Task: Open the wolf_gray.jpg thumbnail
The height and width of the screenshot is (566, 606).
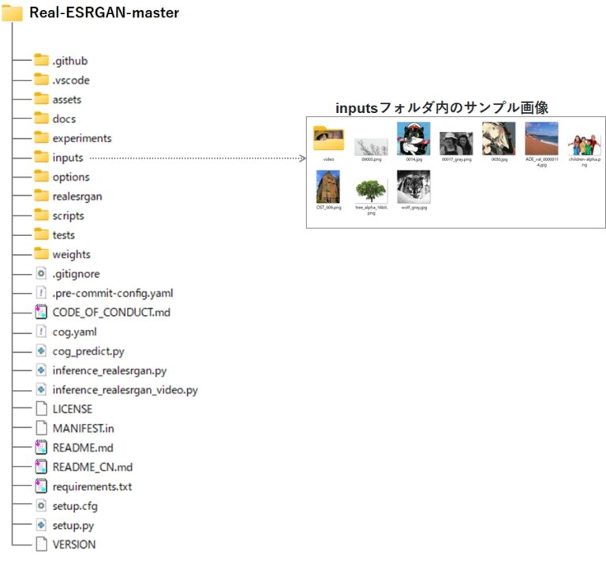Action: pos(413,187)
